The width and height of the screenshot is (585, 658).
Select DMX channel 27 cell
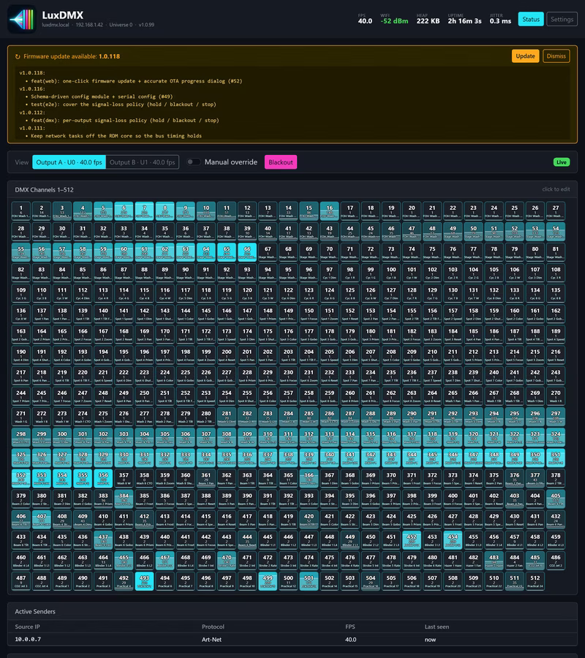[x=556, y=211]
